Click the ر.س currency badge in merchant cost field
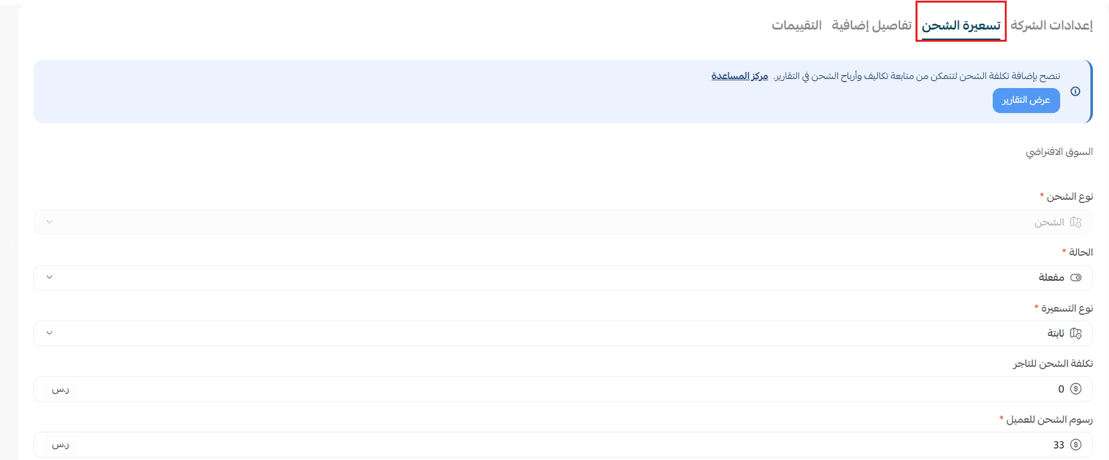Image resolution: width=1109 pixels, height=460 pixels. click(x=60, y=389)
